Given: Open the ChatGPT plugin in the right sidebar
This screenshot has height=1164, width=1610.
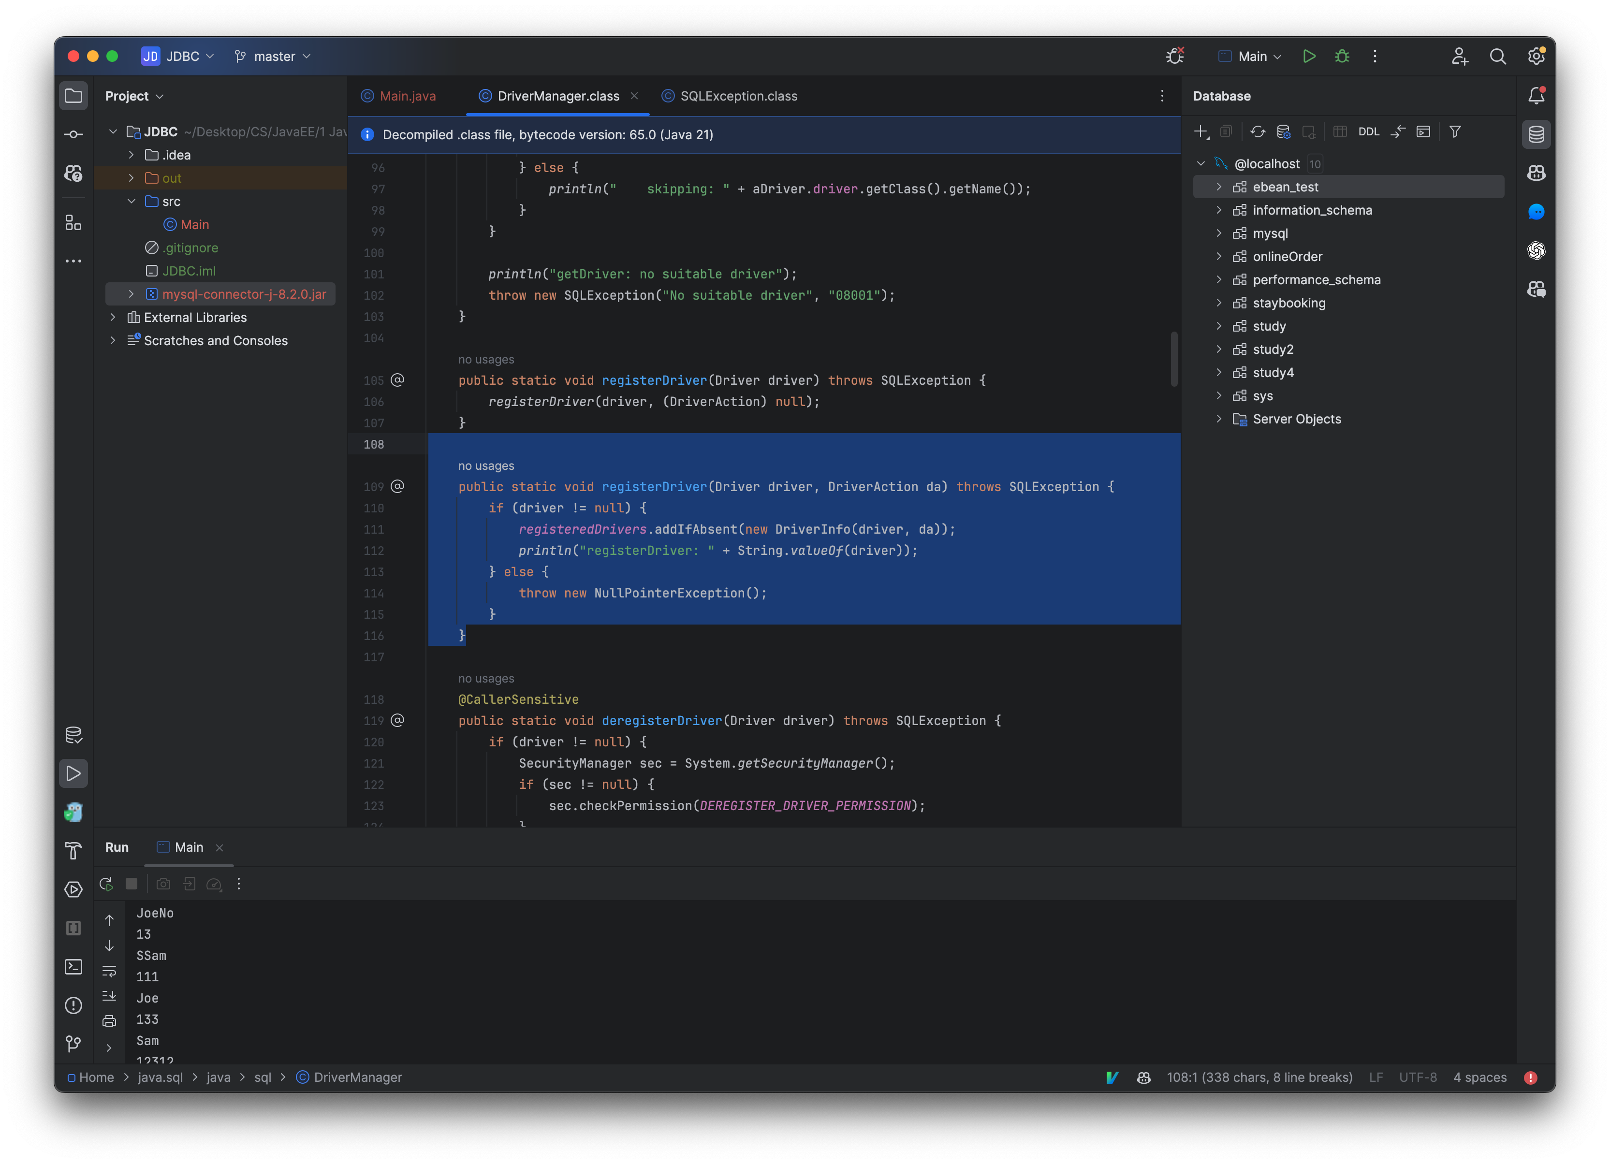Looking at the screenshot, I should (x=1536, y=250).
